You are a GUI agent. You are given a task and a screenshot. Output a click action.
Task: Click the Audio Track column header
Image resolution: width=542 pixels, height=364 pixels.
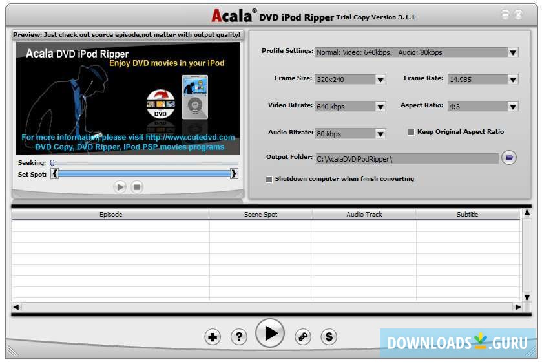[x=364, y=215]
